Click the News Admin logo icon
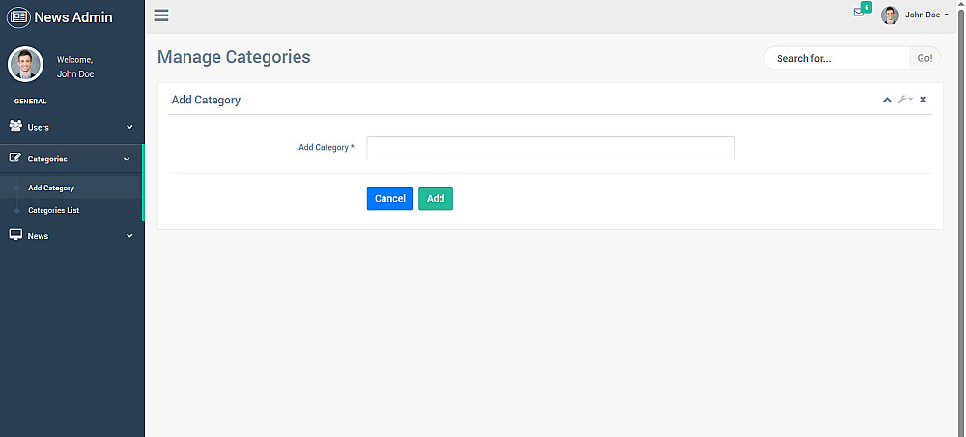The image size is (966, 437). [18, 16]
